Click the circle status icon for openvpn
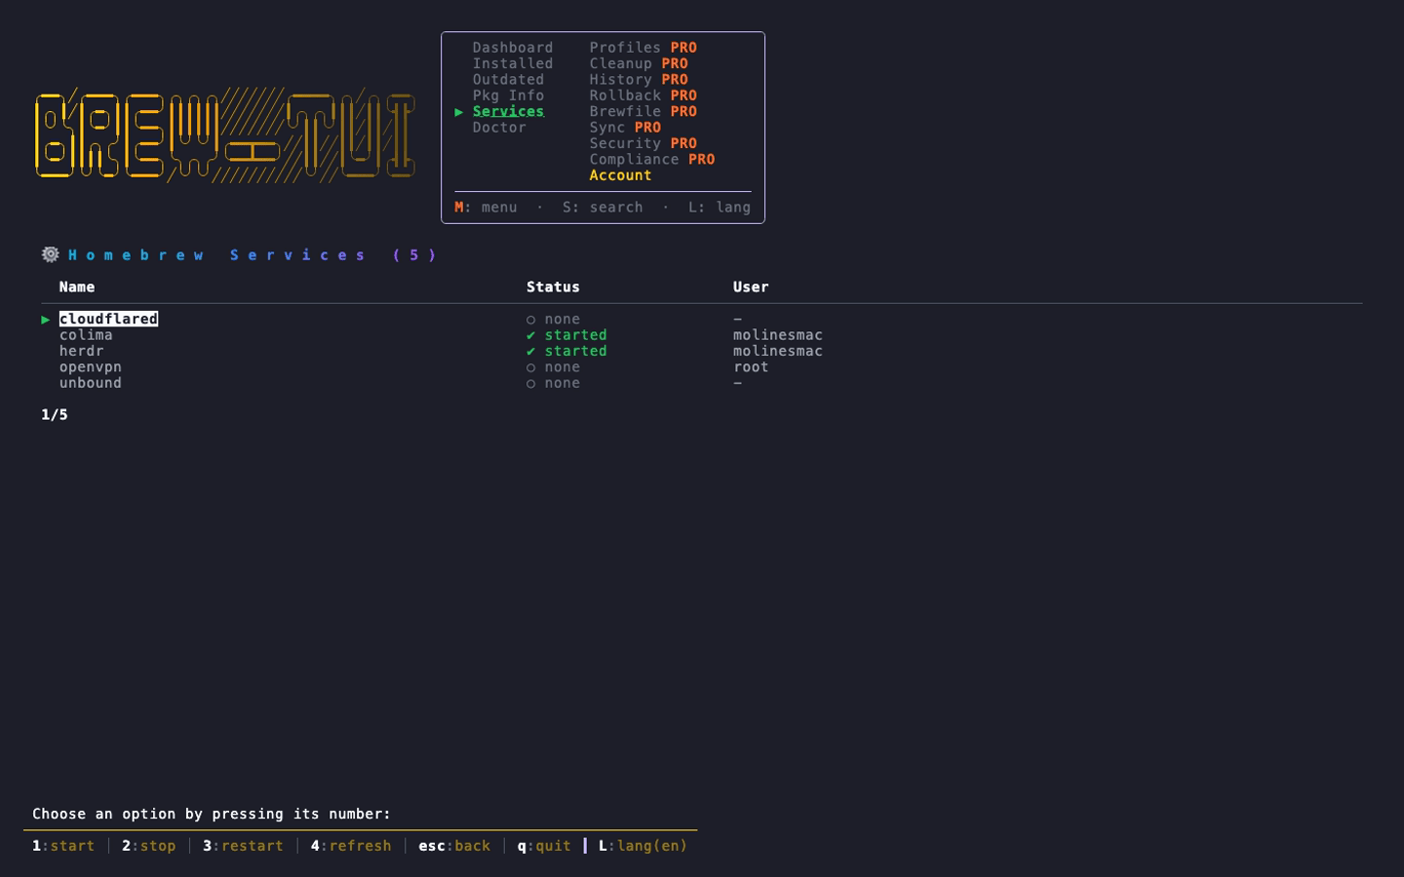 point(531,367)
